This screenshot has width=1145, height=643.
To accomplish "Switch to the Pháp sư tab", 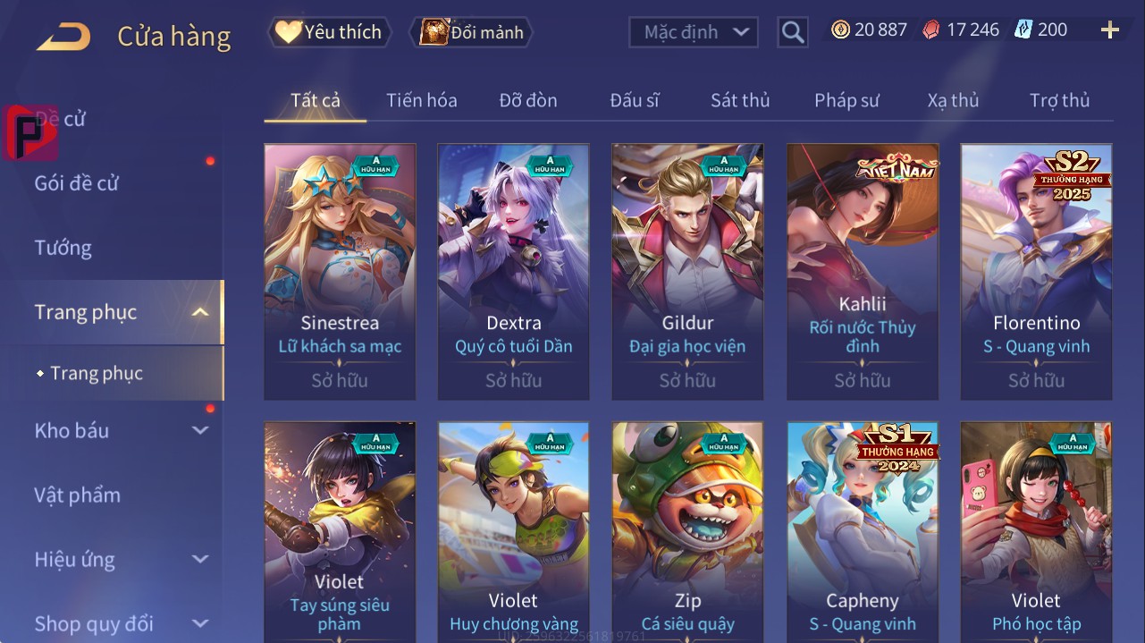I will tap(846, 100).
